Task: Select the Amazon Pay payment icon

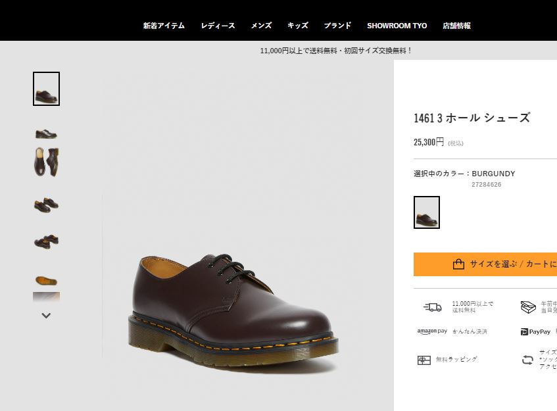Action: [432, 331]
